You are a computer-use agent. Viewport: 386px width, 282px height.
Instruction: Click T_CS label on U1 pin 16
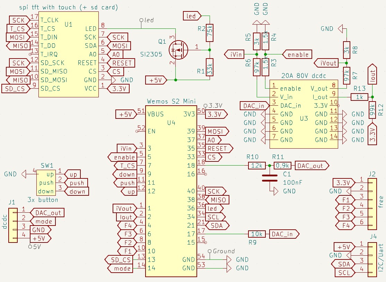18,29
